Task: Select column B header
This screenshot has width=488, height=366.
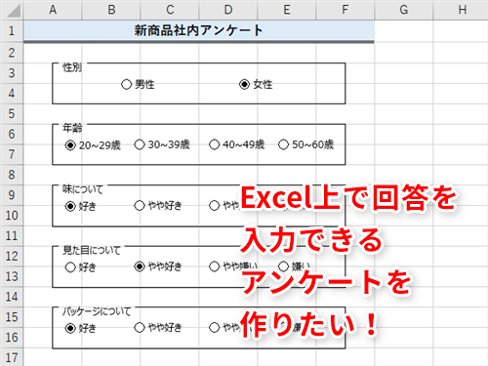Action: pyautogui.click(x=111, y=10)
